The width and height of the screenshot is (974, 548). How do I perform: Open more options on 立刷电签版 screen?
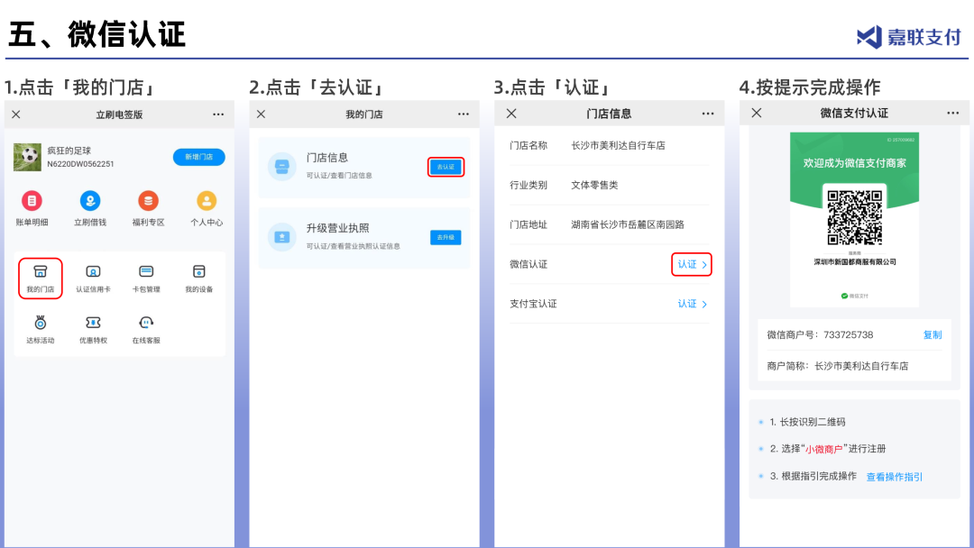point(218,114)
